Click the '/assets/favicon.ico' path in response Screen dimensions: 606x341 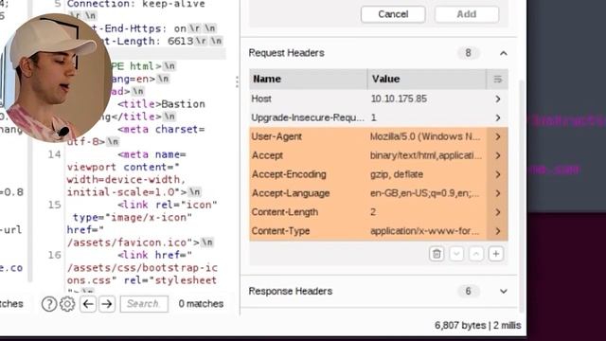pos(130,242)
